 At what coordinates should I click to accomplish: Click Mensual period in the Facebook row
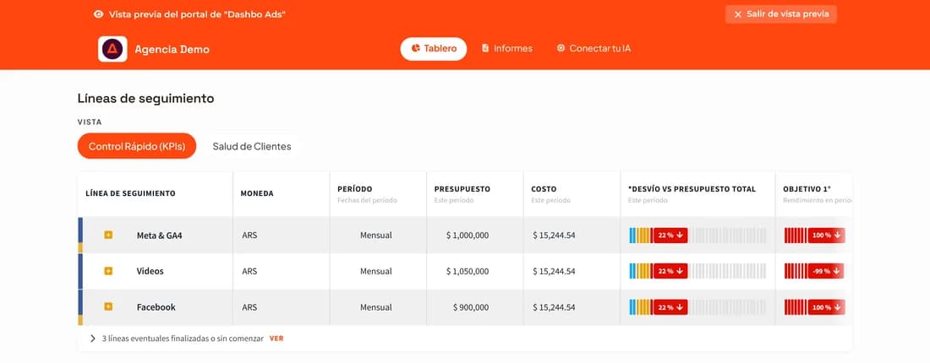point(376,307)
